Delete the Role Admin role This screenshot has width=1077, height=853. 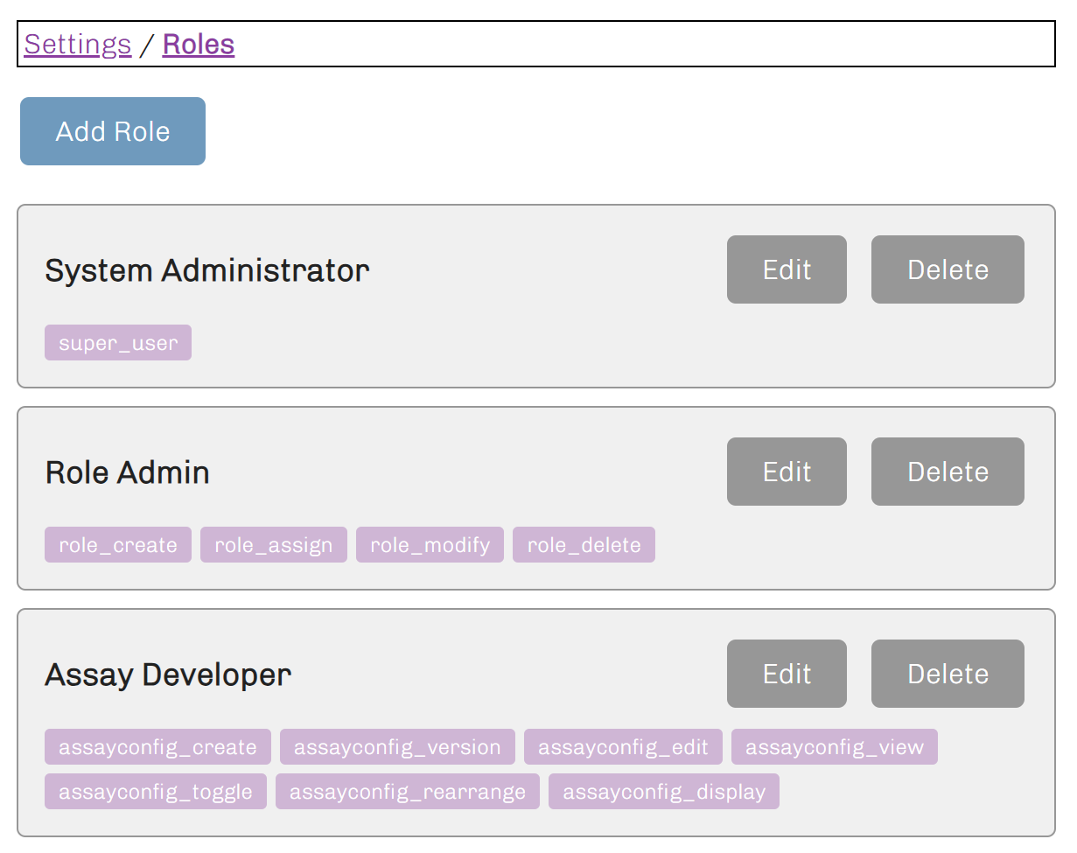click(948, 472)
